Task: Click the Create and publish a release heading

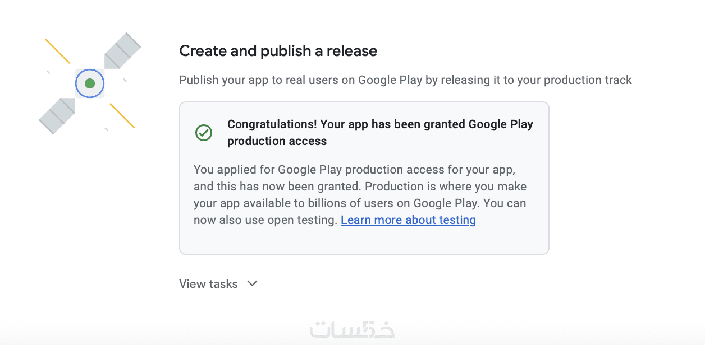Action: click(x=278, y=51)
